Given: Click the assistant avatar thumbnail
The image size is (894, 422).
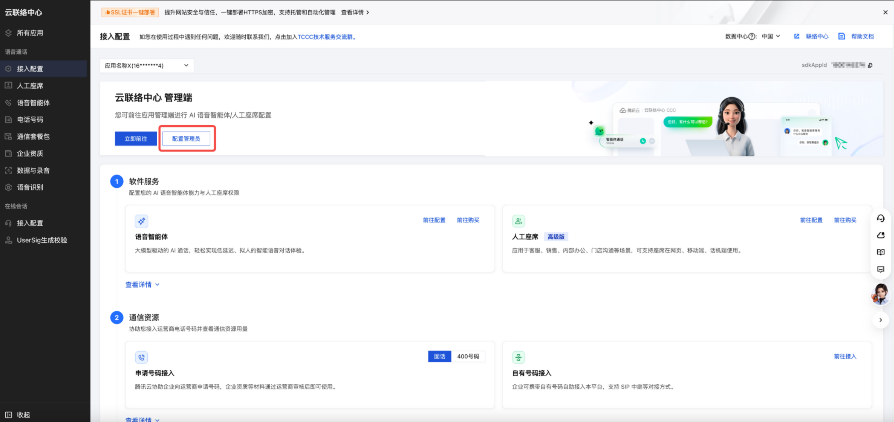Looking at the screenshot, I should coord(881,294).
